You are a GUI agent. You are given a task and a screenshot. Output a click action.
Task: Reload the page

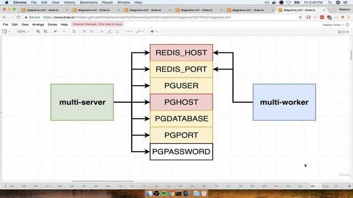click(x=18, y=17)
